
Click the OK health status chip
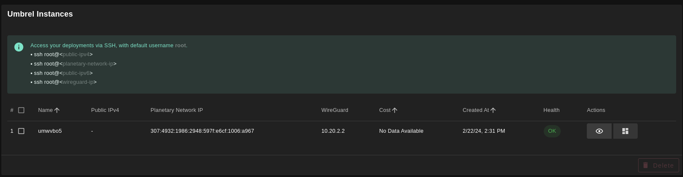click(x=552, y=131)
